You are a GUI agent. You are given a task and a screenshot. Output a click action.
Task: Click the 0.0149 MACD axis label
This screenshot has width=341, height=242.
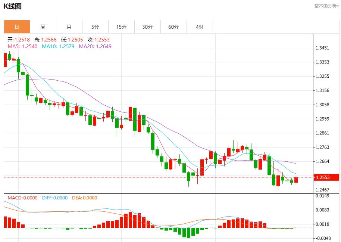(x=322, y=196)
